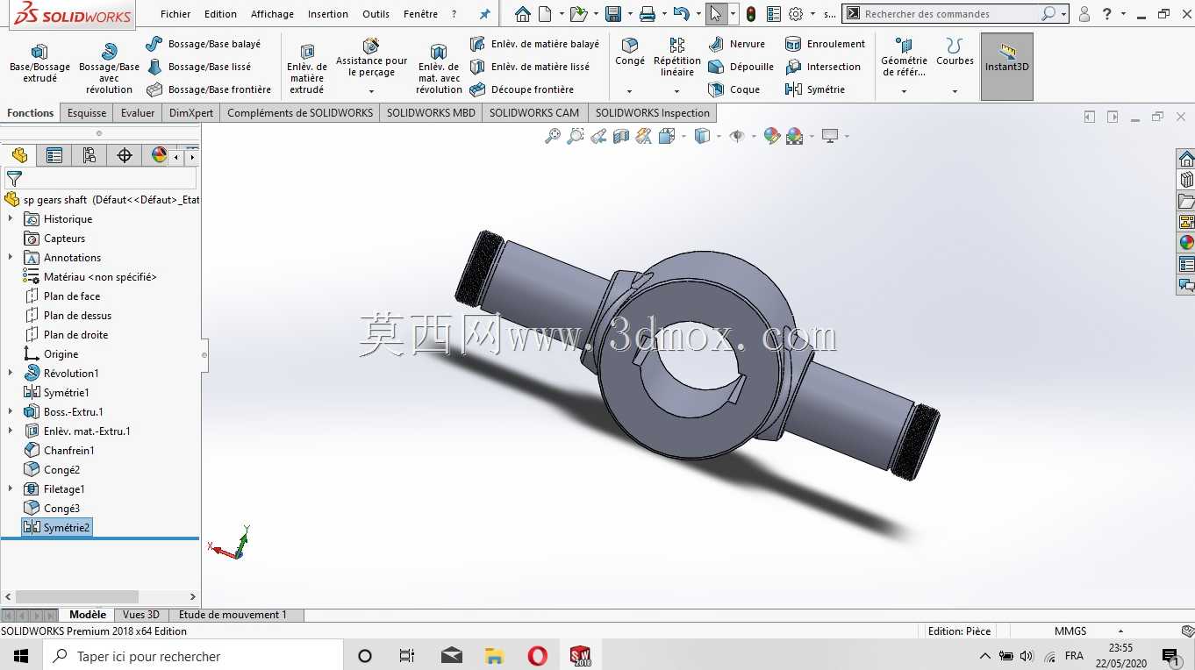
Task: Click Zoom to area icon
Action: (576, 136)
